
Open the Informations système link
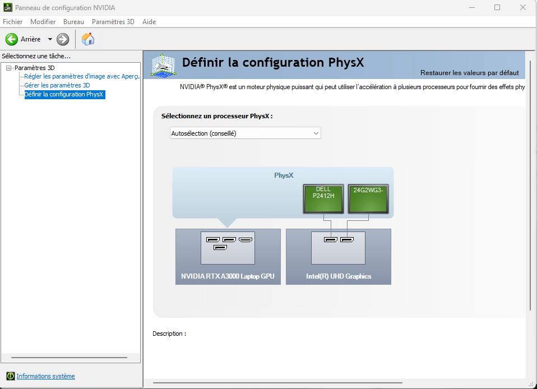45,376
